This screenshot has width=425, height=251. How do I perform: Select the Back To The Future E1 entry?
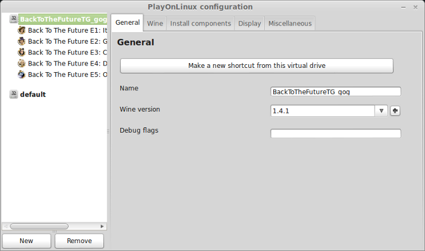67,30
